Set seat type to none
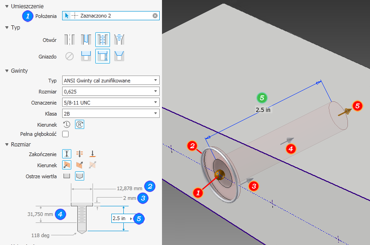370x245 pixels. (x=69, y=56)
